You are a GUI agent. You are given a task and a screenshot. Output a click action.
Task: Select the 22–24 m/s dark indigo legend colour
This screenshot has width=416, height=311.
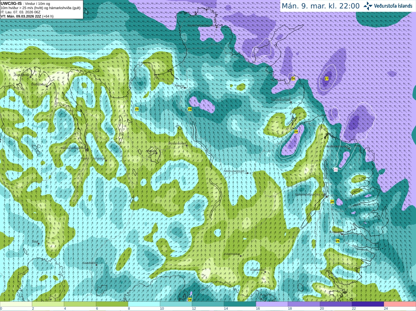coord(368,304)
